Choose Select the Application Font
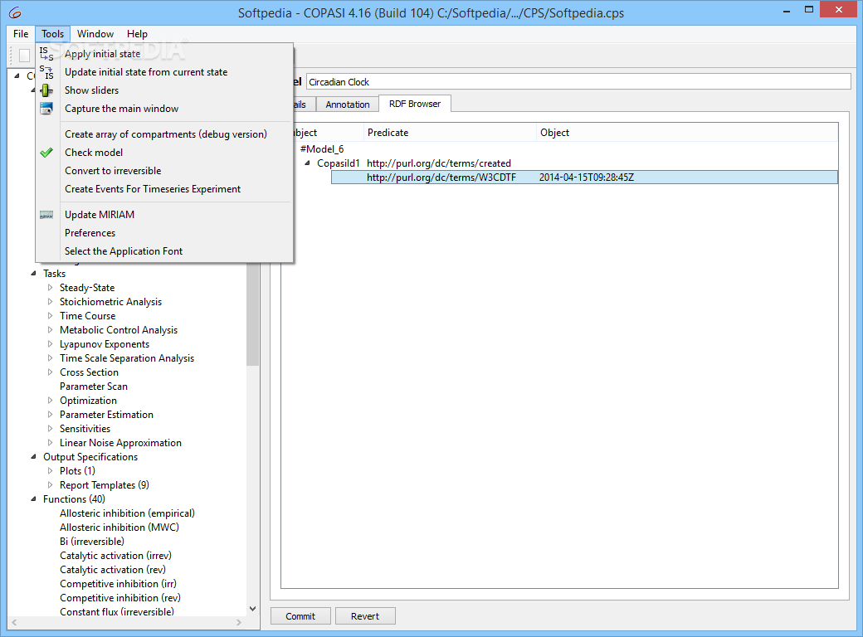Viewport: 863px width, 637px height. pos(124,250)
